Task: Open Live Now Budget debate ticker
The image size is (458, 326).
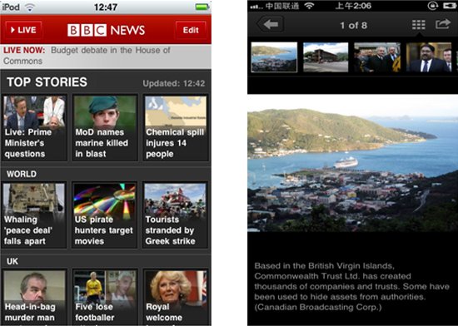Action: point(106,56)
